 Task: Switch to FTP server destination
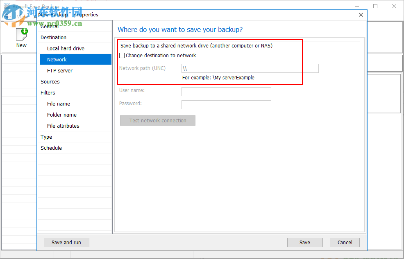tap(59, 70)
